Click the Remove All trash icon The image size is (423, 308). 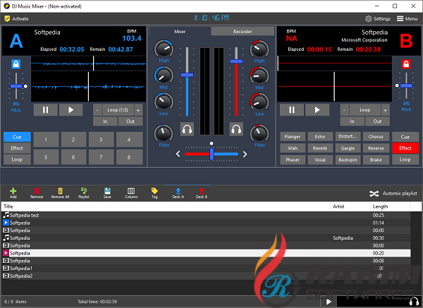coord(61,192)
